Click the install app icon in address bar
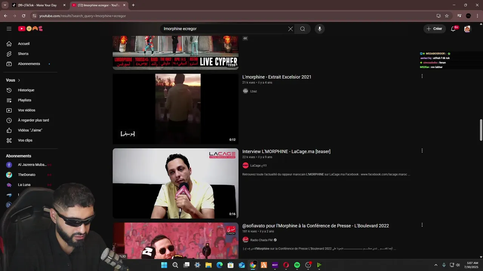Screen dimensions: 483x271 pyautogui.click(x=438, y=16)
